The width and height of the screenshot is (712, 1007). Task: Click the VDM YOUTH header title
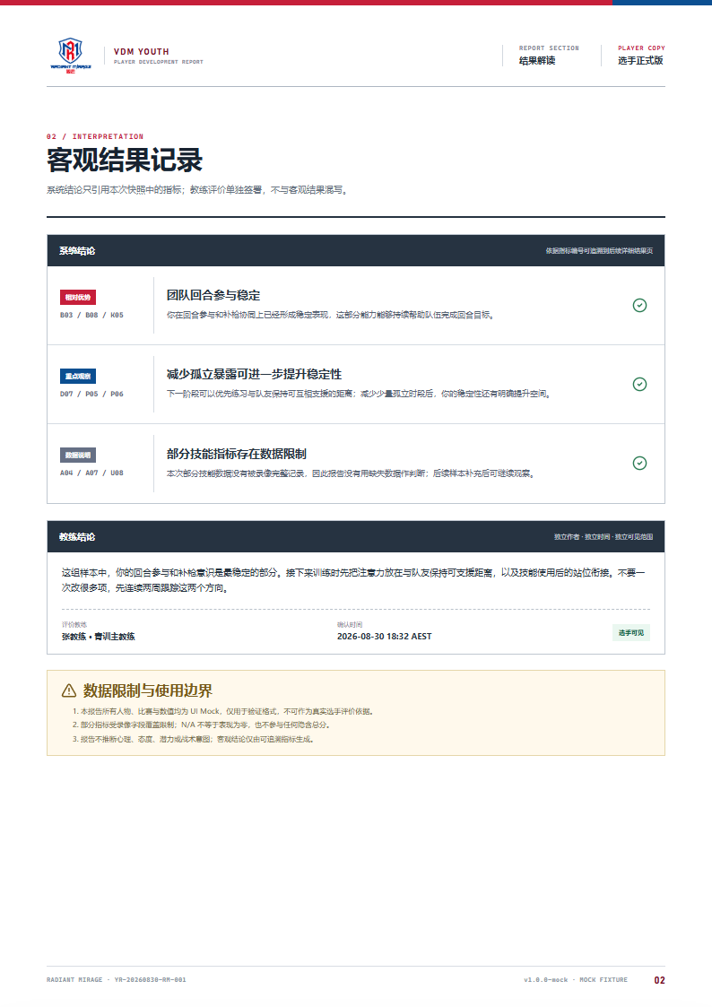142,51
